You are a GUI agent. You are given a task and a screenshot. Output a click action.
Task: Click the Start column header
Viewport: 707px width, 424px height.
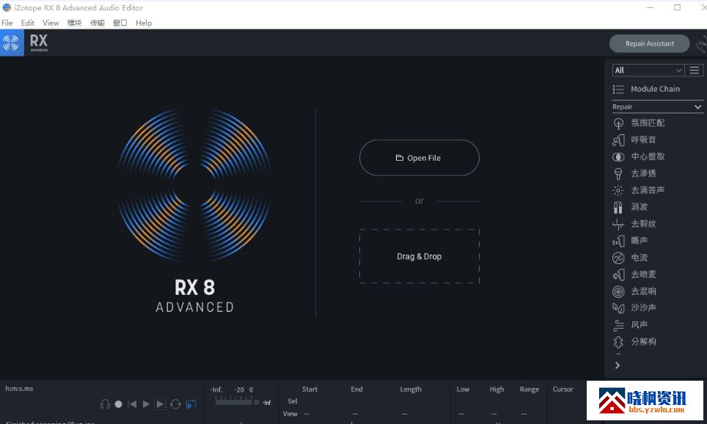click(309, 390)
